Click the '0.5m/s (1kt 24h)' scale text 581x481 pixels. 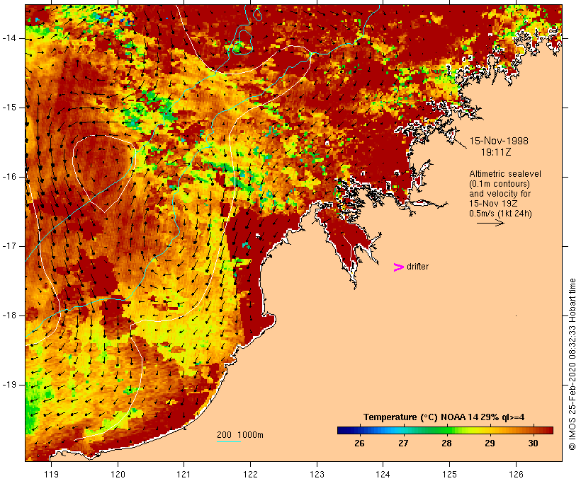500,214
